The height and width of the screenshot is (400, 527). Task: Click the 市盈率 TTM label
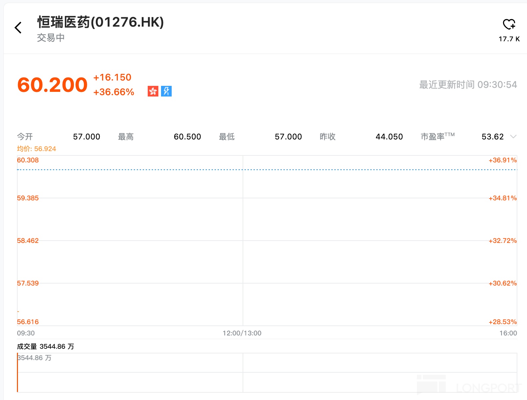pos(438,136)
